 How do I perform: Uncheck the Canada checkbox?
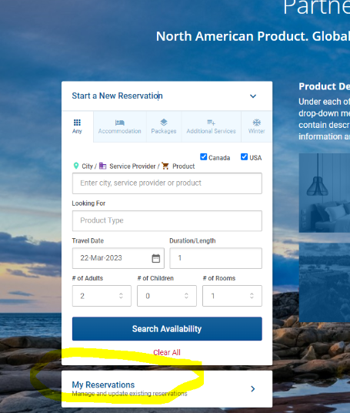tap(204, 157)
